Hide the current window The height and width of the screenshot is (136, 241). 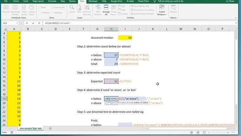122,10
